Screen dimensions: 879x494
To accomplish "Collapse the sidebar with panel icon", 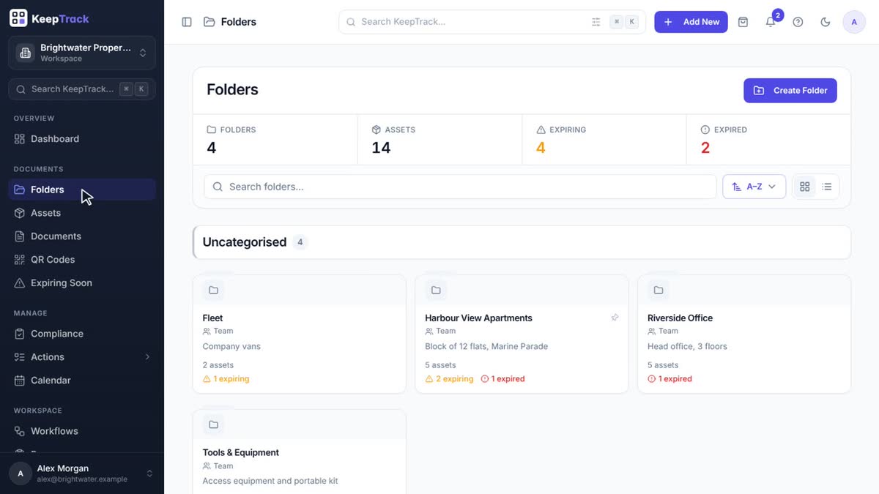I will (187, 22).
